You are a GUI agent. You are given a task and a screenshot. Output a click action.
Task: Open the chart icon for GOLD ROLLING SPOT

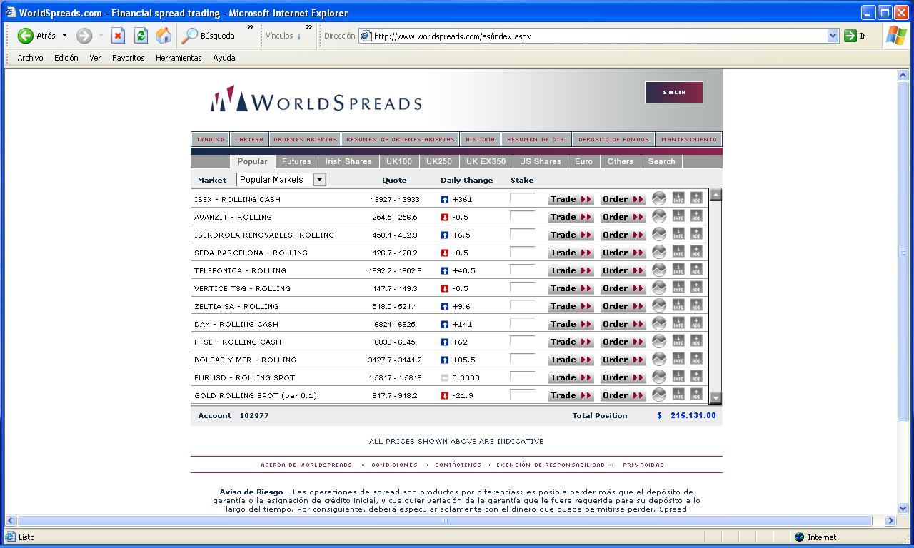[x=659, y=395]
